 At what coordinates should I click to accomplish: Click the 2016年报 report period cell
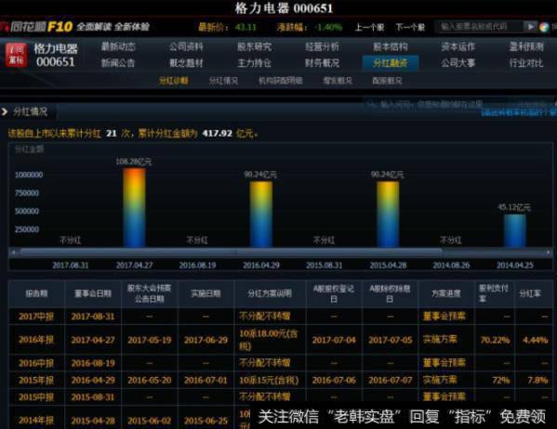coord(36,340)
